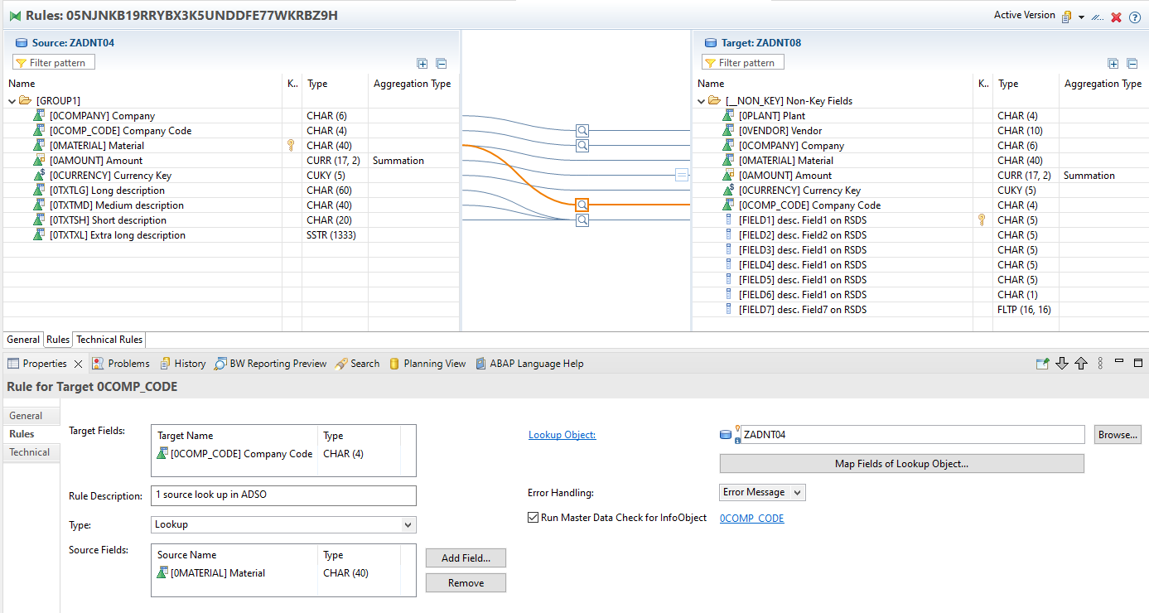Click the Add Field button
This screenshot has width=1149, height=613.
point(466,558)
